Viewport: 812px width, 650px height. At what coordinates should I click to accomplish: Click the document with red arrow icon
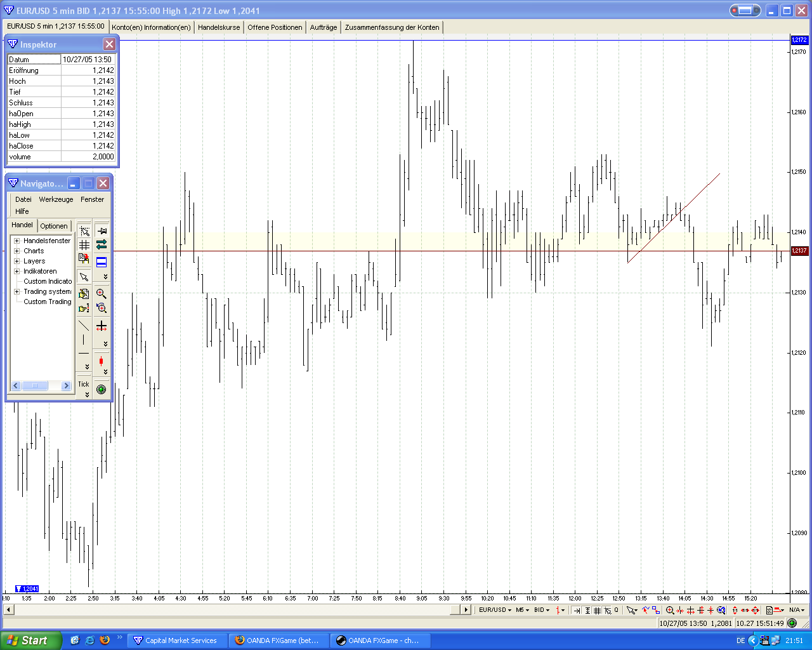(84, 258)
